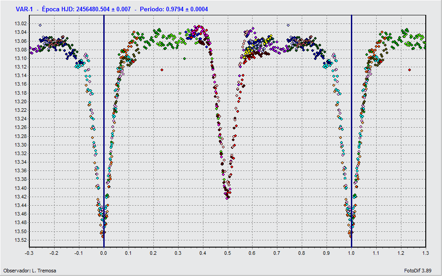Click the 13.20 magnitude axis label
Screen dimensions: 442x276
tap(20, 101)
